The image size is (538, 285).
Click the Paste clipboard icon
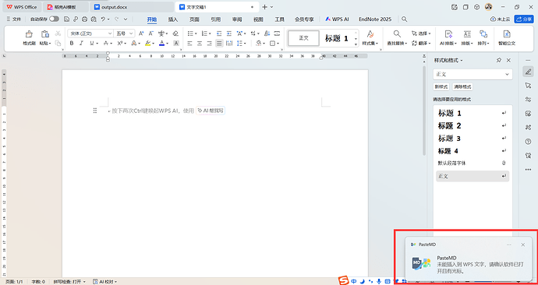tap(45, 34)
